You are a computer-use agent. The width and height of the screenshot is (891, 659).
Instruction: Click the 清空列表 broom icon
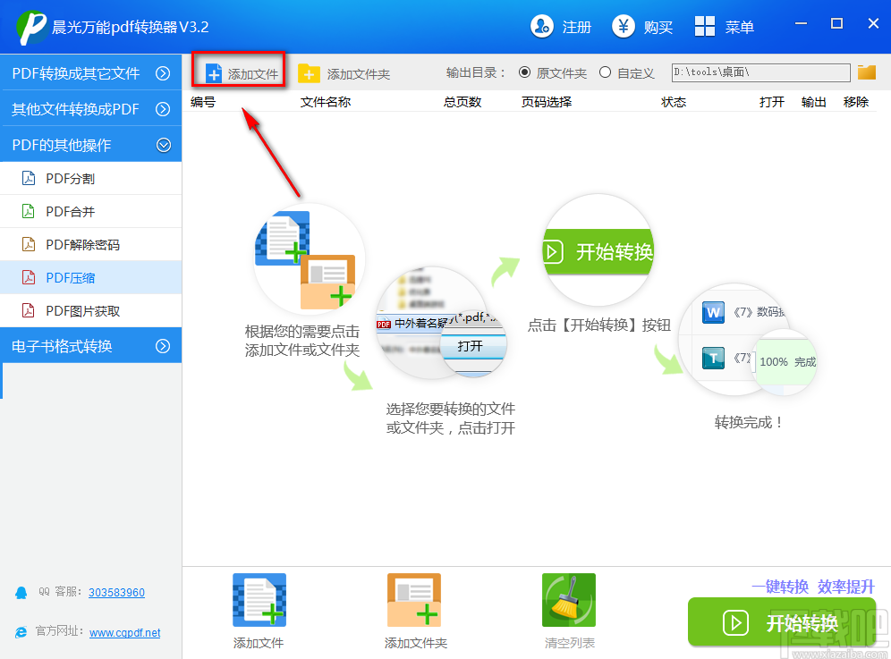(x=569, y=600)
